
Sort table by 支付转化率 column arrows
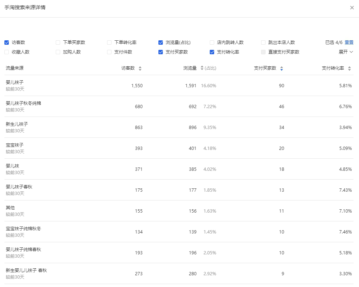click(x=349, y=69)
